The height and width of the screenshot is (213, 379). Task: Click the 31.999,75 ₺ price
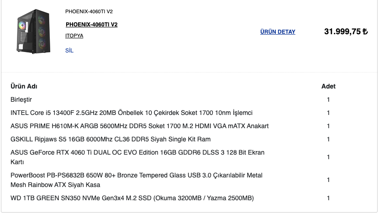346,31
